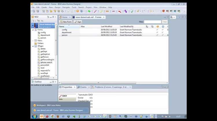The height and width of the screenshot is (121, 217).
Task: Select Workspace - IBM Lotus Notes window
Action: pyautogui.click(x=60, y=105)
